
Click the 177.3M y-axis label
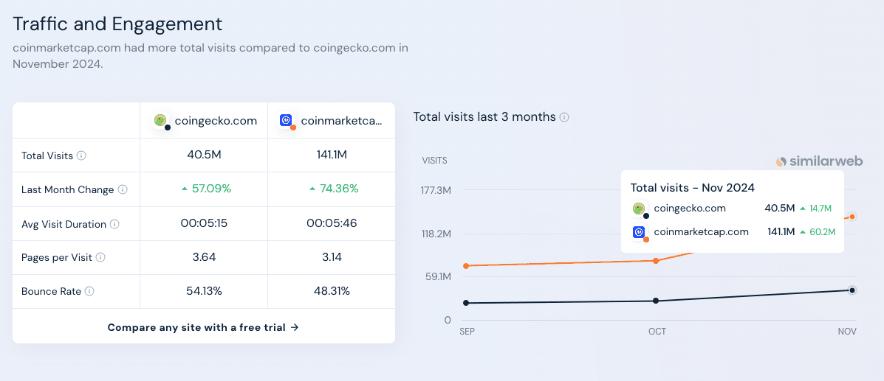point(436,190)
